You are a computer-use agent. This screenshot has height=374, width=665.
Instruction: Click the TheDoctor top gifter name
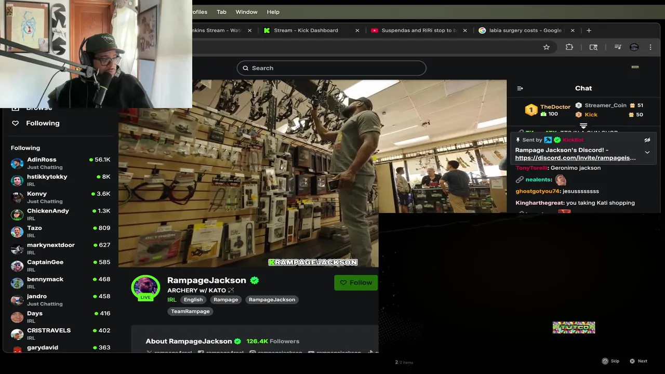pyautogui.click(x=555, y=107)
